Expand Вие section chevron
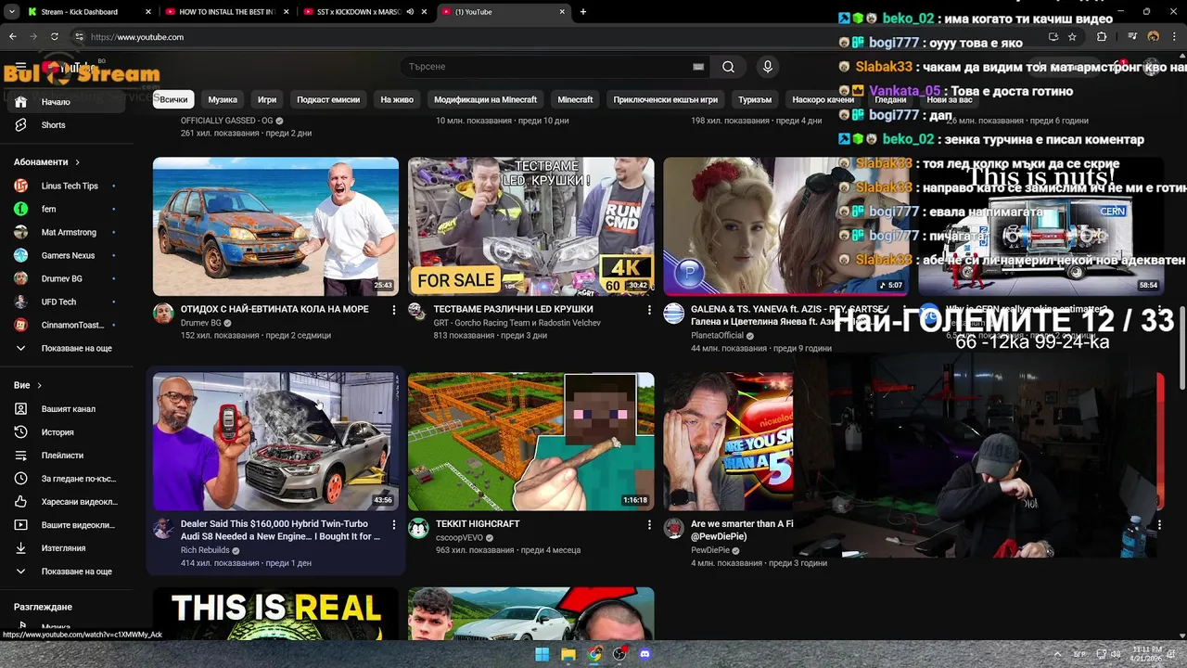Screen dimensions: 1187x668 [39, 385]
